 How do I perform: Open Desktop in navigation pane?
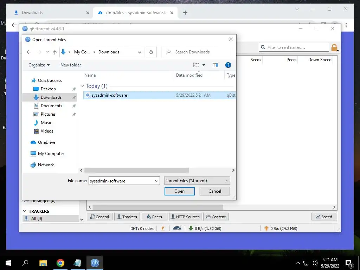click(x=48, y=89)
